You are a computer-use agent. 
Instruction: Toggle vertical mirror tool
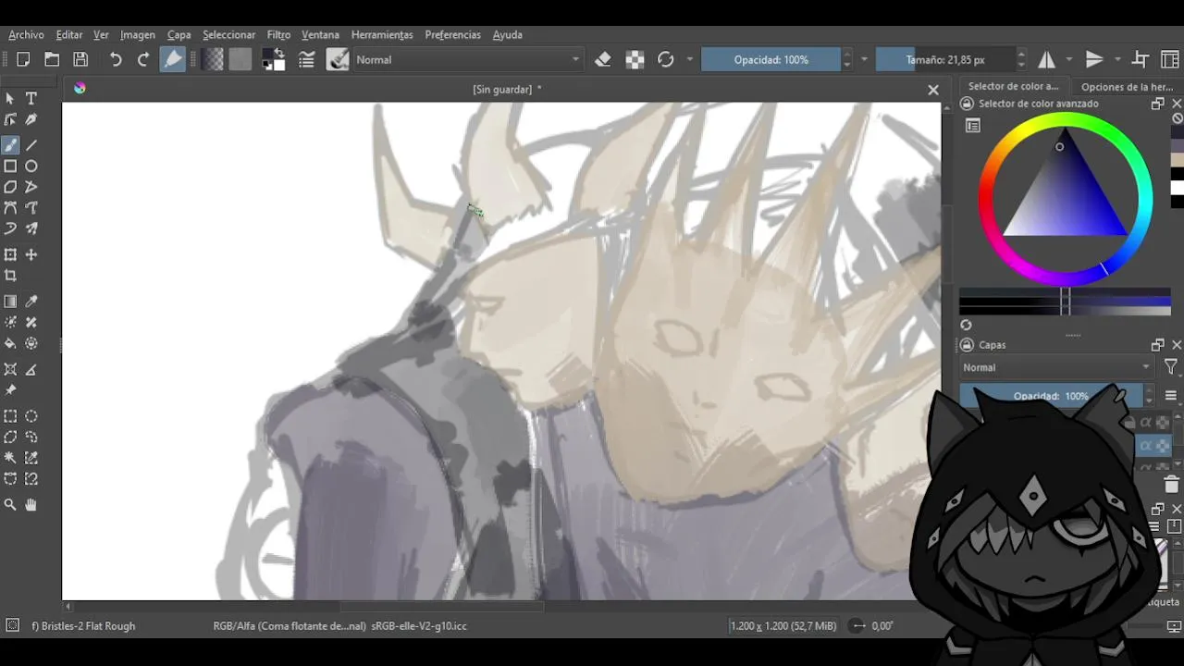point(1094,59)
